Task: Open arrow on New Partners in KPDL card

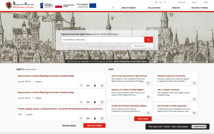Action: pyautogui.click(x=194, y=113)
